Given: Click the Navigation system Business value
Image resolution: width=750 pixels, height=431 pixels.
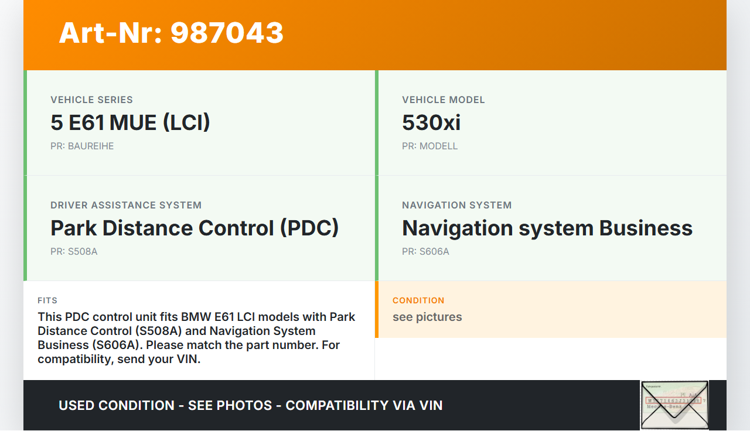Looking at the screenshot, I should (x=547, y=228).
